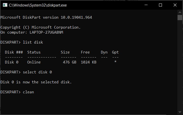This screenshot has width=183, height=115.
Task: Minimize the diskpart window
Action: [x=148, y=5]
